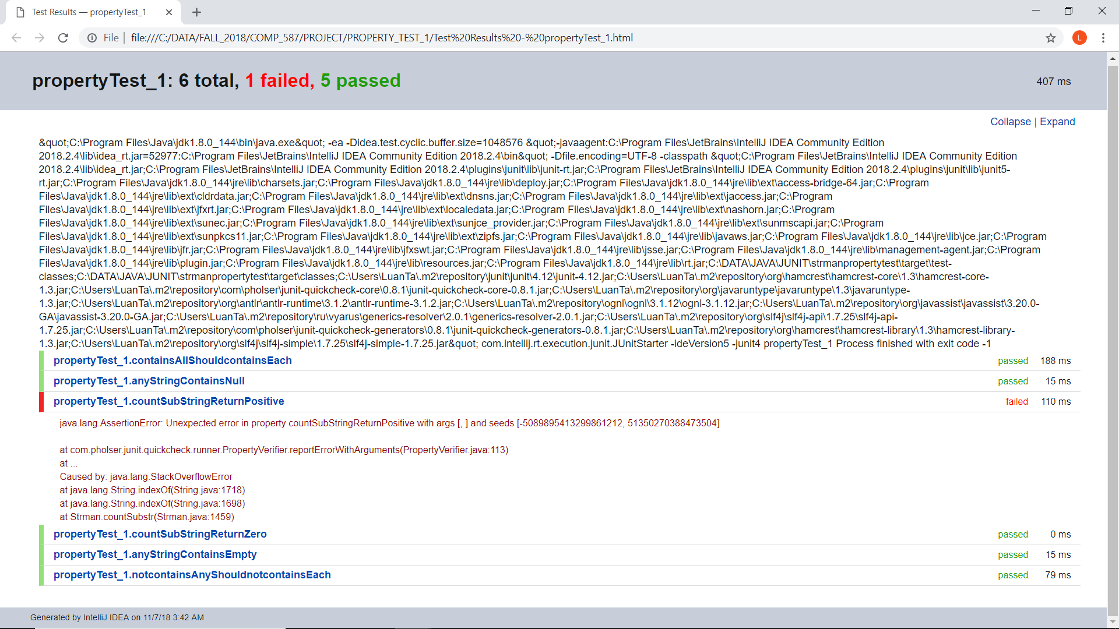Click the browser forward arrow
The image size is (1119, 629).
pyautogui.click(x=40, y=38)
